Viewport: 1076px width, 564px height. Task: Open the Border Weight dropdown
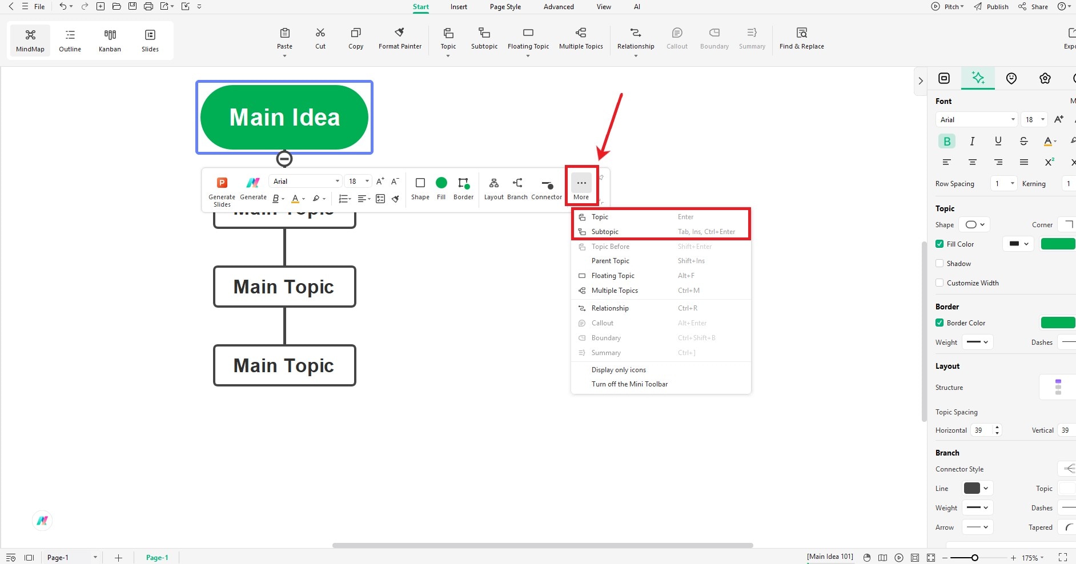click(x=977, y=342)
